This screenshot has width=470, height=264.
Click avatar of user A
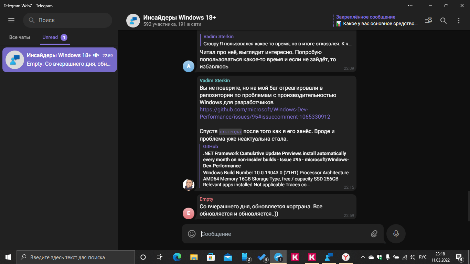point(189,66)
